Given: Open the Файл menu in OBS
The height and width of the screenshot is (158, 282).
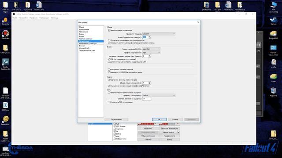Looking at the screenshot, I should [15, 18].
